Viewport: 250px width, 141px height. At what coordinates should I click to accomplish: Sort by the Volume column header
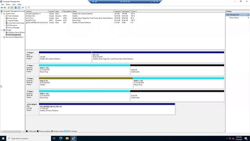pyautogui.click(x=37, y=11)
